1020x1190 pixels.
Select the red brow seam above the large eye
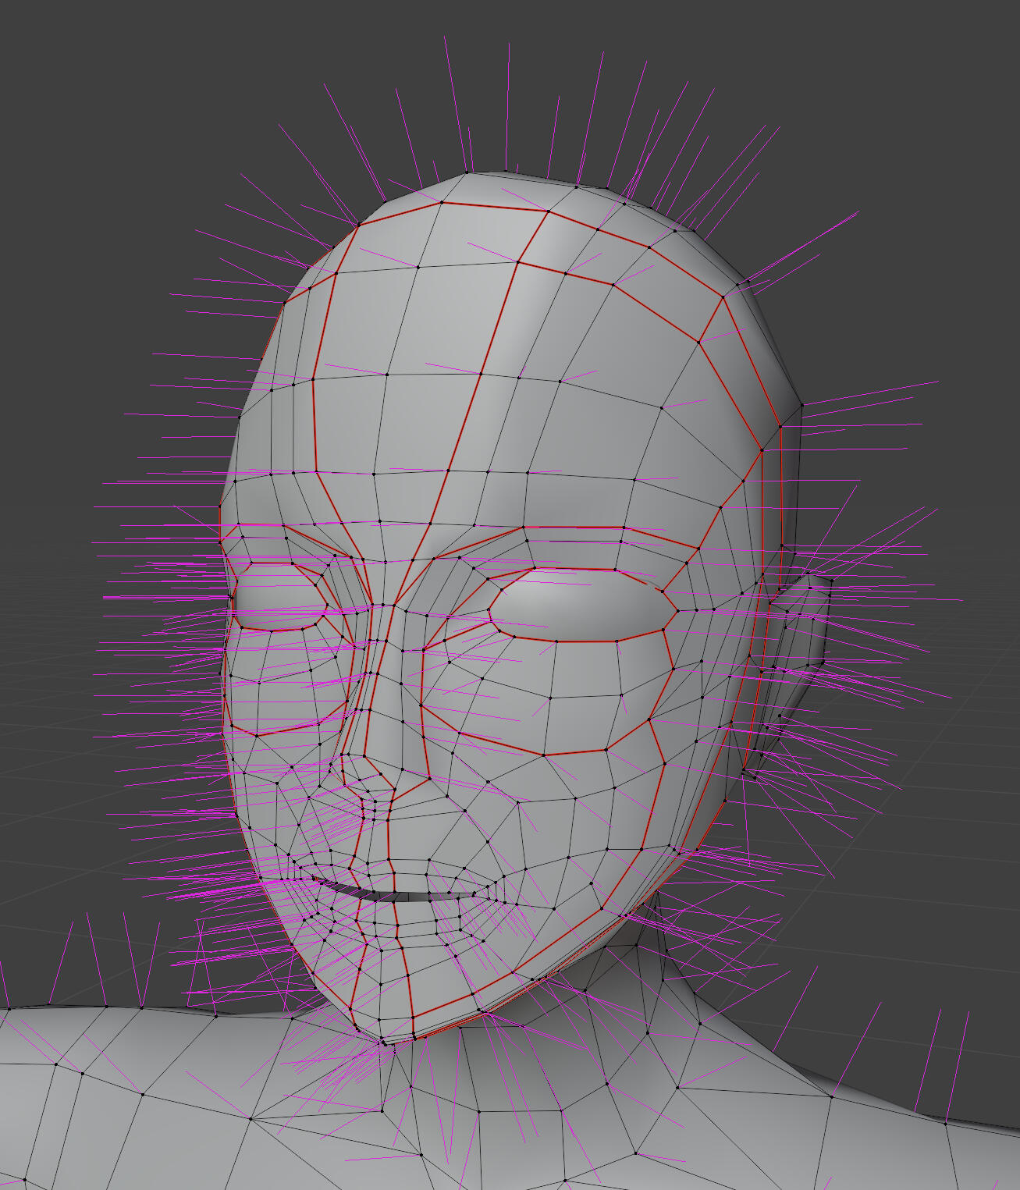[x=578, y=528]
